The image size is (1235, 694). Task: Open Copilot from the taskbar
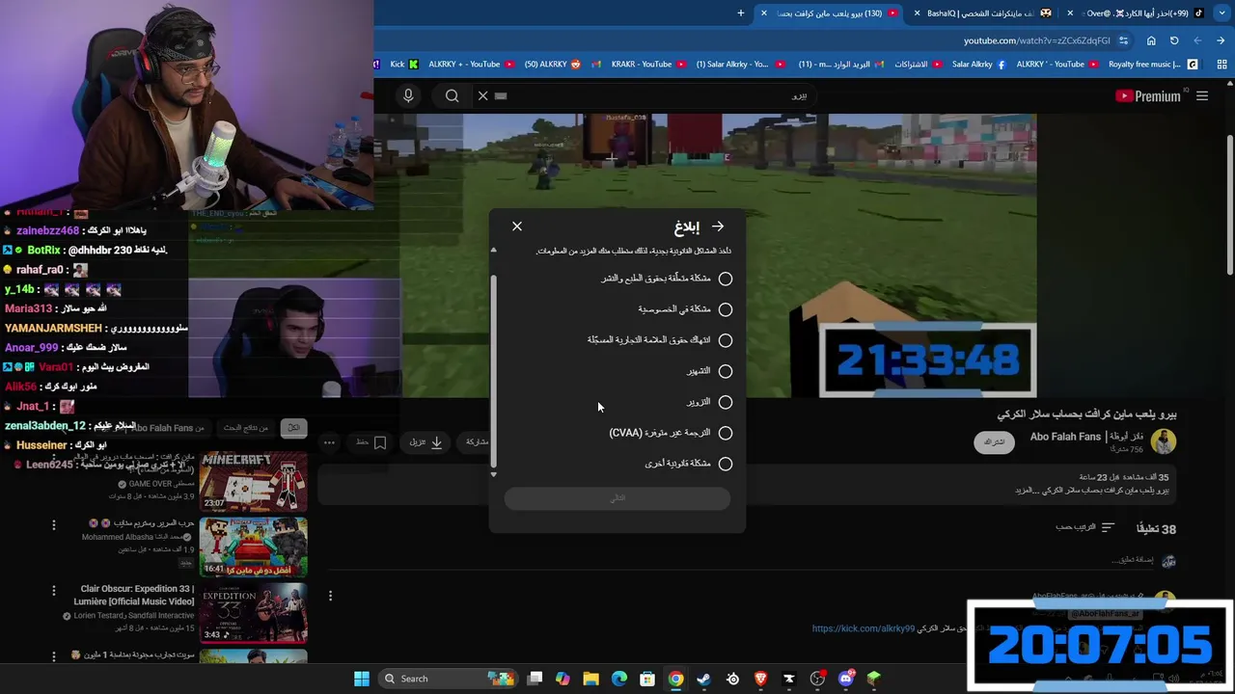pos(563,679)
